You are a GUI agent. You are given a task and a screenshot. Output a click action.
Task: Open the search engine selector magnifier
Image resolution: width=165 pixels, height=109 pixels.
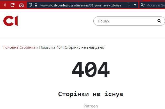tap(142, 5)
